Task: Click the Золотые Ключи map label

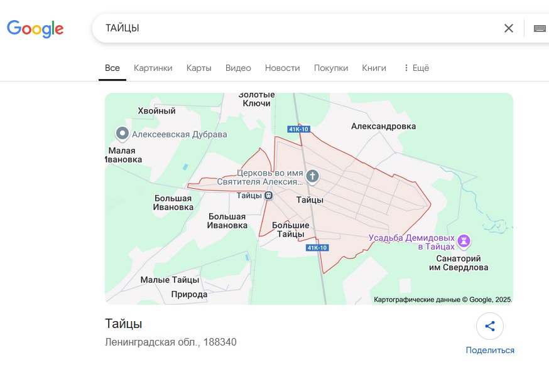Action: 257,99
